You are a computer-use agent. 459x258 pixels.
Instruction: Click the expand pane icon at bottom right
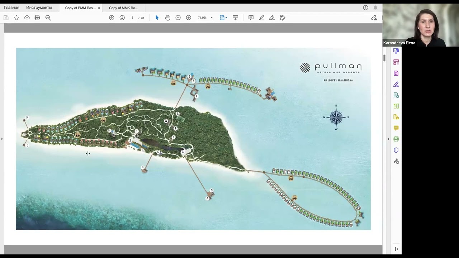point(396,249)
